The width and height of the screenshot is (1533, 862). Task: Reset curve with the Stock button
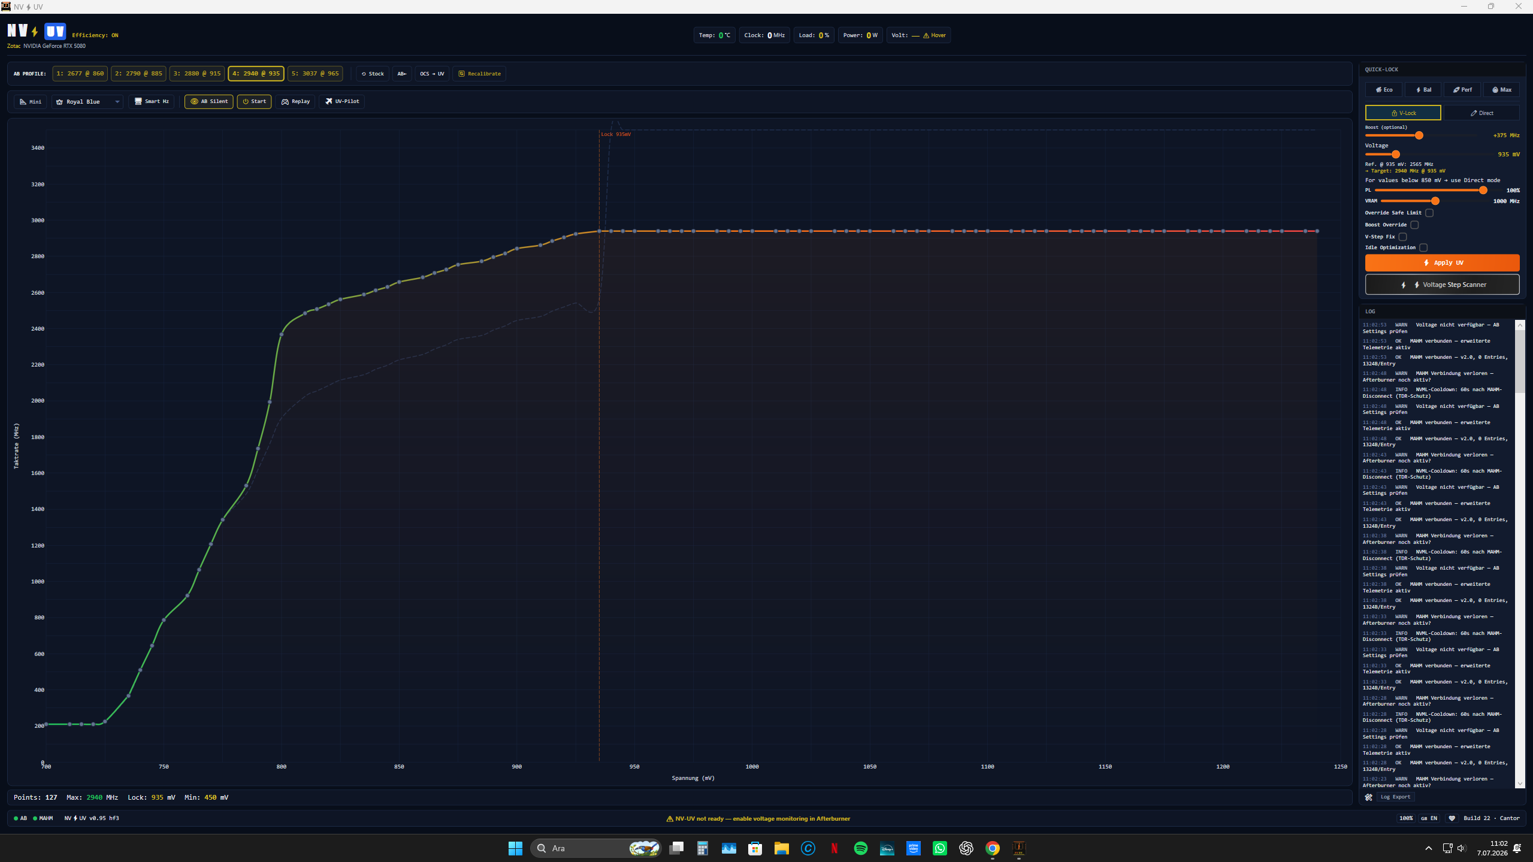[373, 74]
